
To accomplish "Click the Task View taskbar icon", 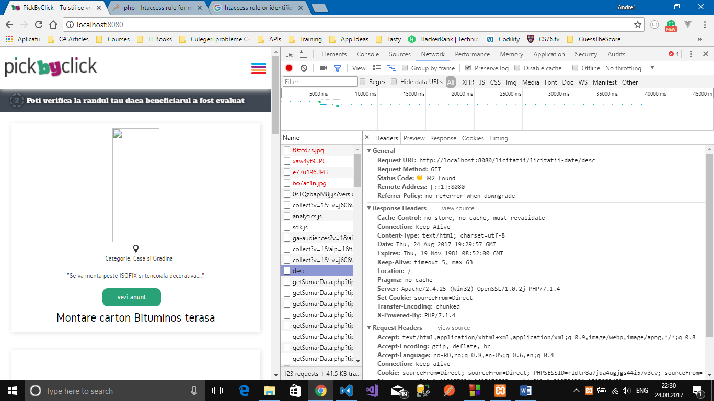I will click(217, 391).
